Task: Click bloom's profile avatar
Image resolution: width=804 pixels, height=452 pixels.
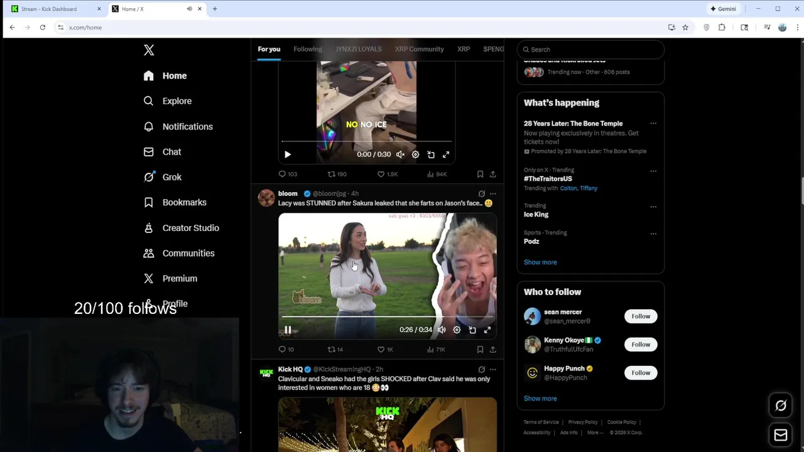Action: click(x=266, y=198)
